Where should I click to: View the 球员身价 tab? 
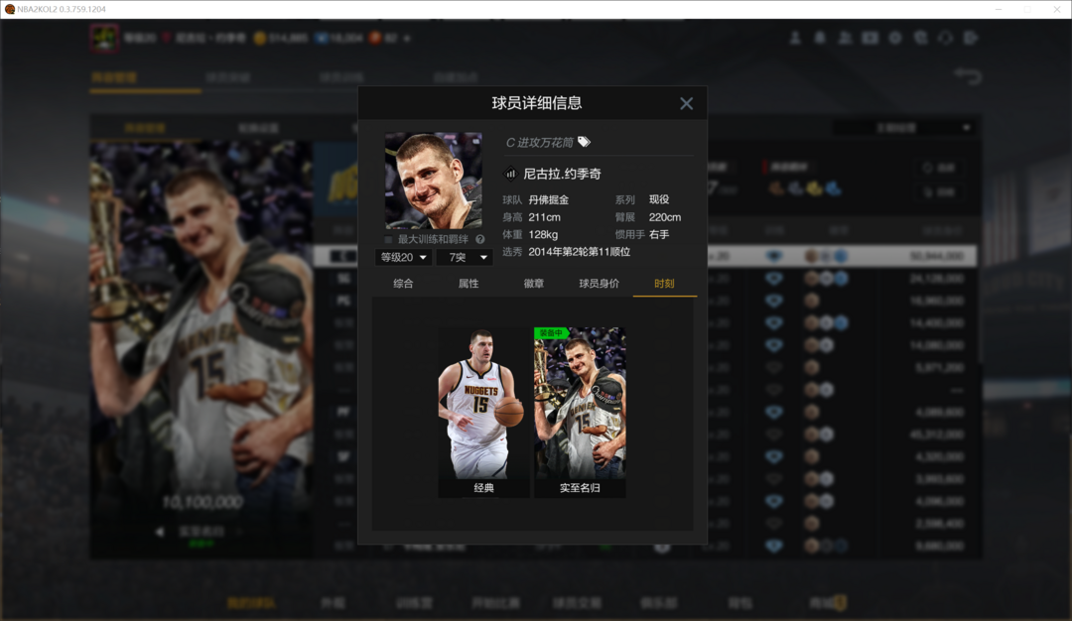pos(600,284)
